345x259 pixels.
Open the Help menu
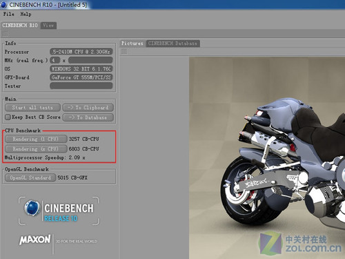tap(26, 14)
